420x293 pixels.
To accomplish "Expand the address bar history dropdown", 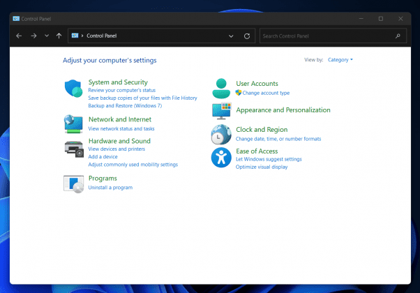I will (231, 36).
